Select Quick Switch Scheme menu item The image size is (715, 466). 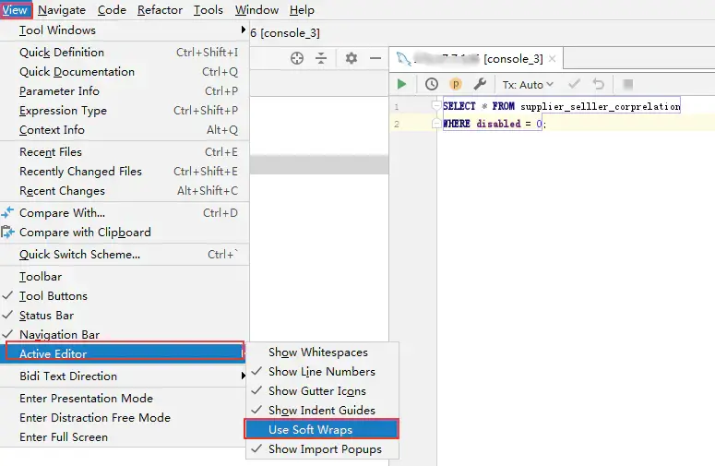point(124,254)
